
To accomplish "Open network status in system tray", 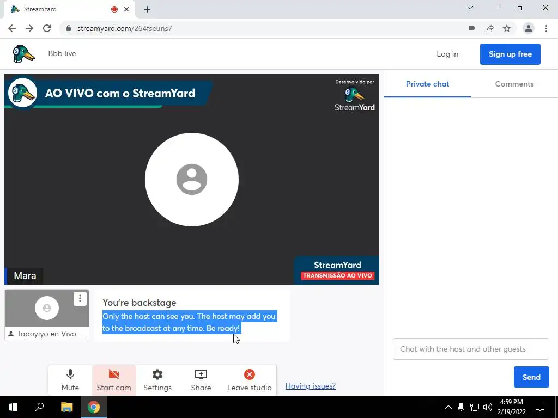I will point(475,407).
